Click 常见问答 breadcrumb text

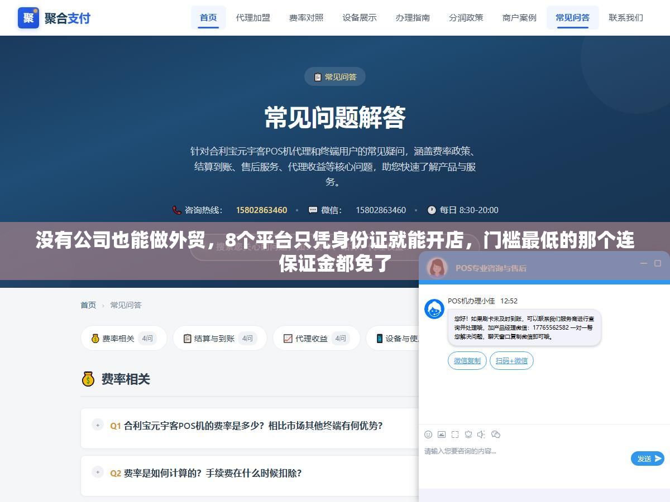[126, 305]
